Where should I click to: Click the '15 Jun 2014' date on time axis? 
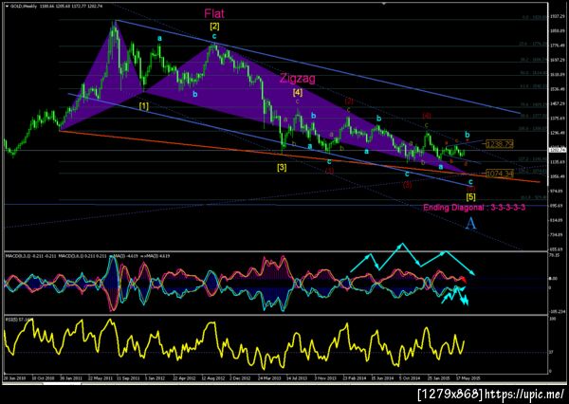[383, 378]
